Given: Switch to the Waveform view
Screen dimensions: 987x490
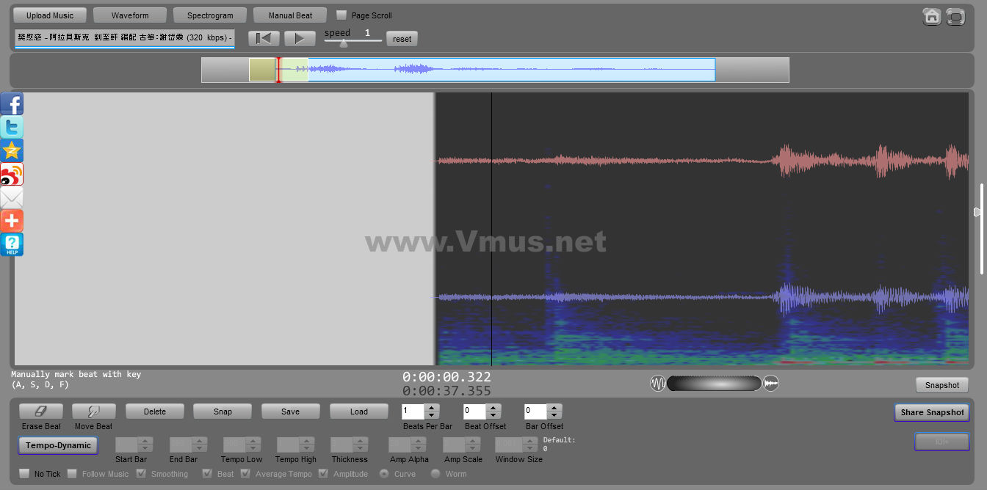Looking at the screenshot, I should click(x=130, y=15).
